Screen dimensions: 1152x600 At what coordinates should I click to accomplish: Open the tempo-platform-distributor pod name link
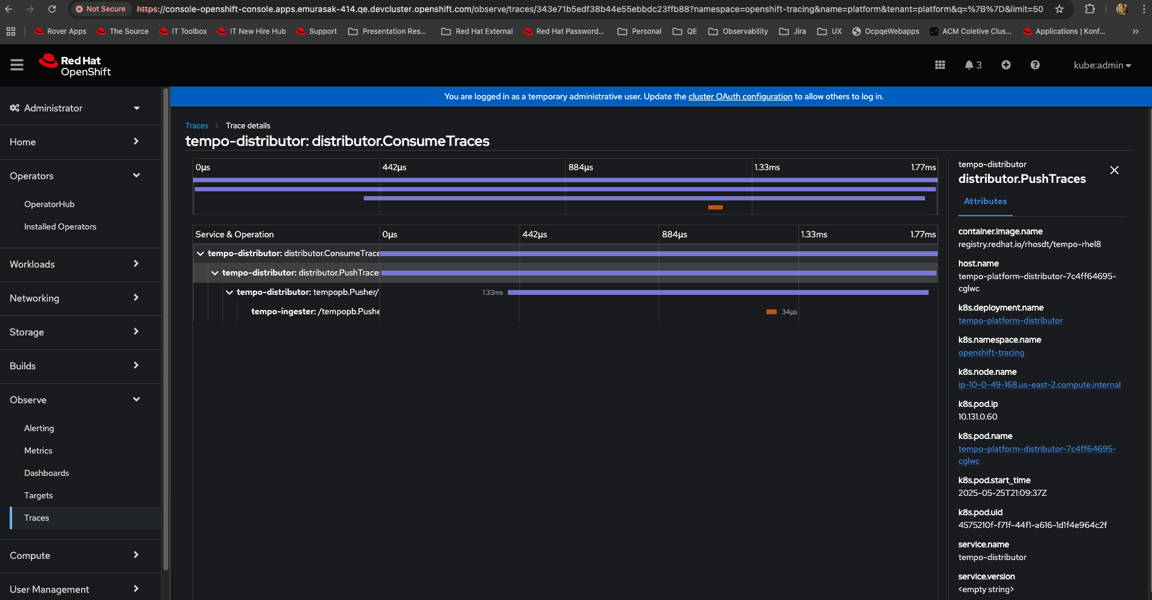coord(1037,455)
